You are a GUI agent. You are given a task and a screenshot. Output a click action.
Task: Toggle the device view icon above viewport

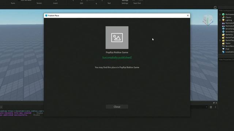pyautogui.click(x=215, y=7)
